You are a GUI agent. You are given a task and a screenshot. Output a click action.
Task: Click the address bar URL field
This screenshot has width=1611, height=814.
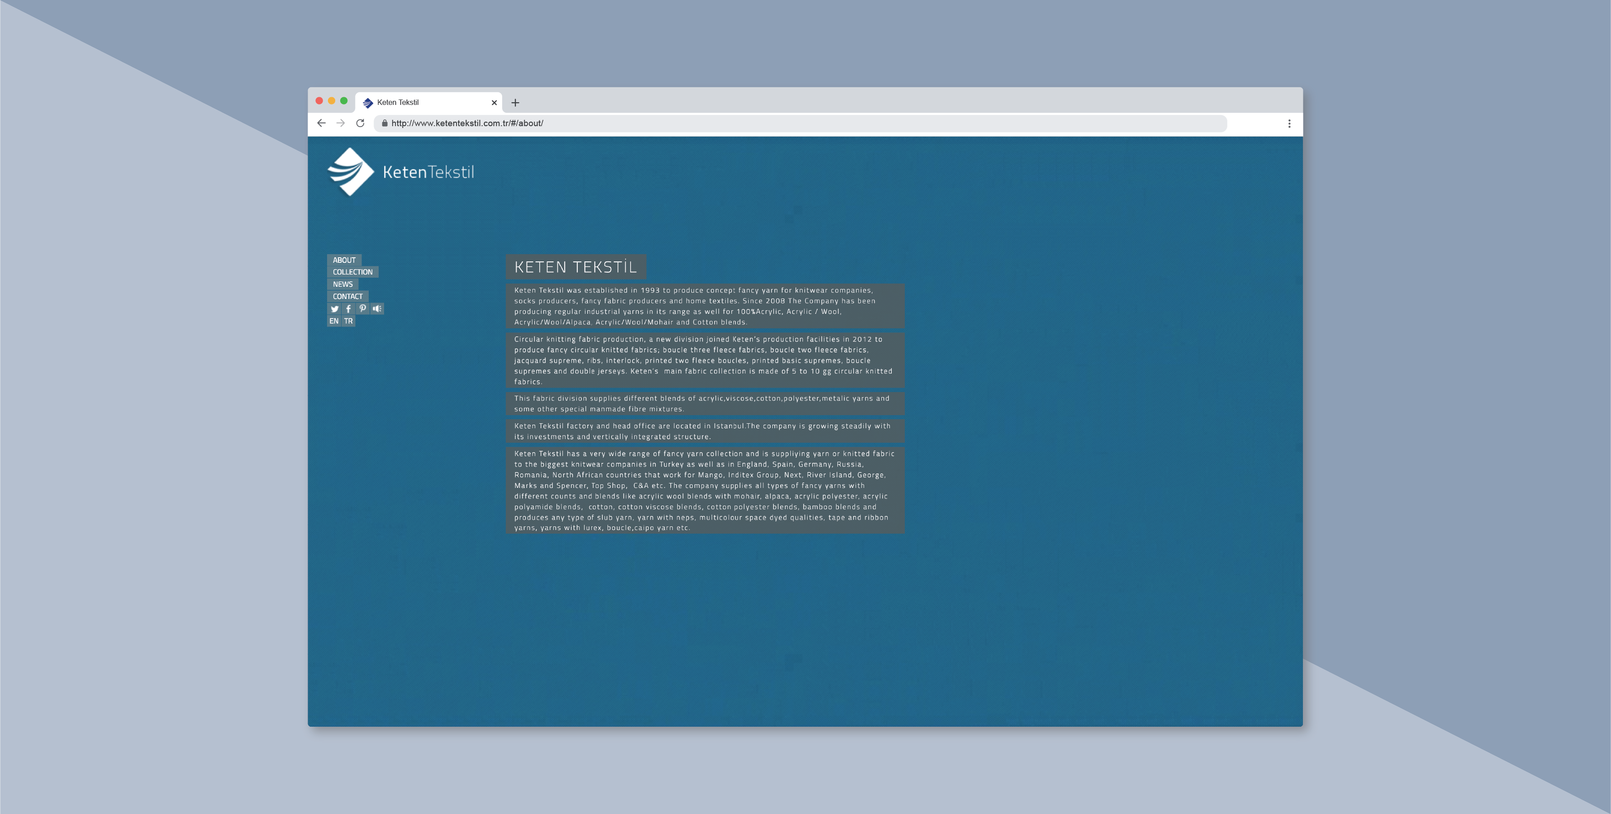(800, 123)
